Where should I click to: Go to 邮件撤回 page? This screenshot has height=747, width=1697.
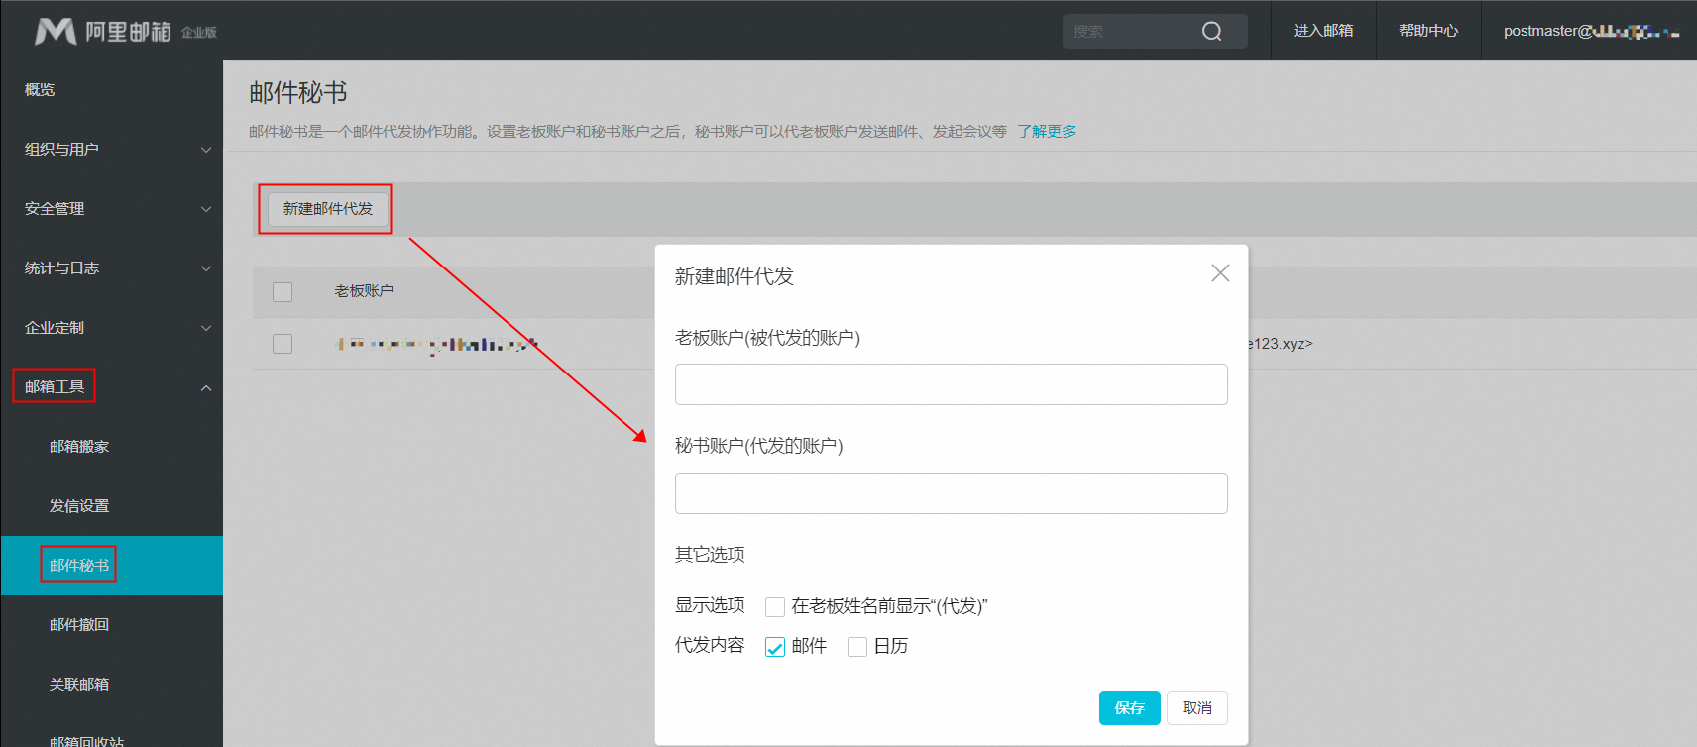pyautogui.click(x=79, y=625)
